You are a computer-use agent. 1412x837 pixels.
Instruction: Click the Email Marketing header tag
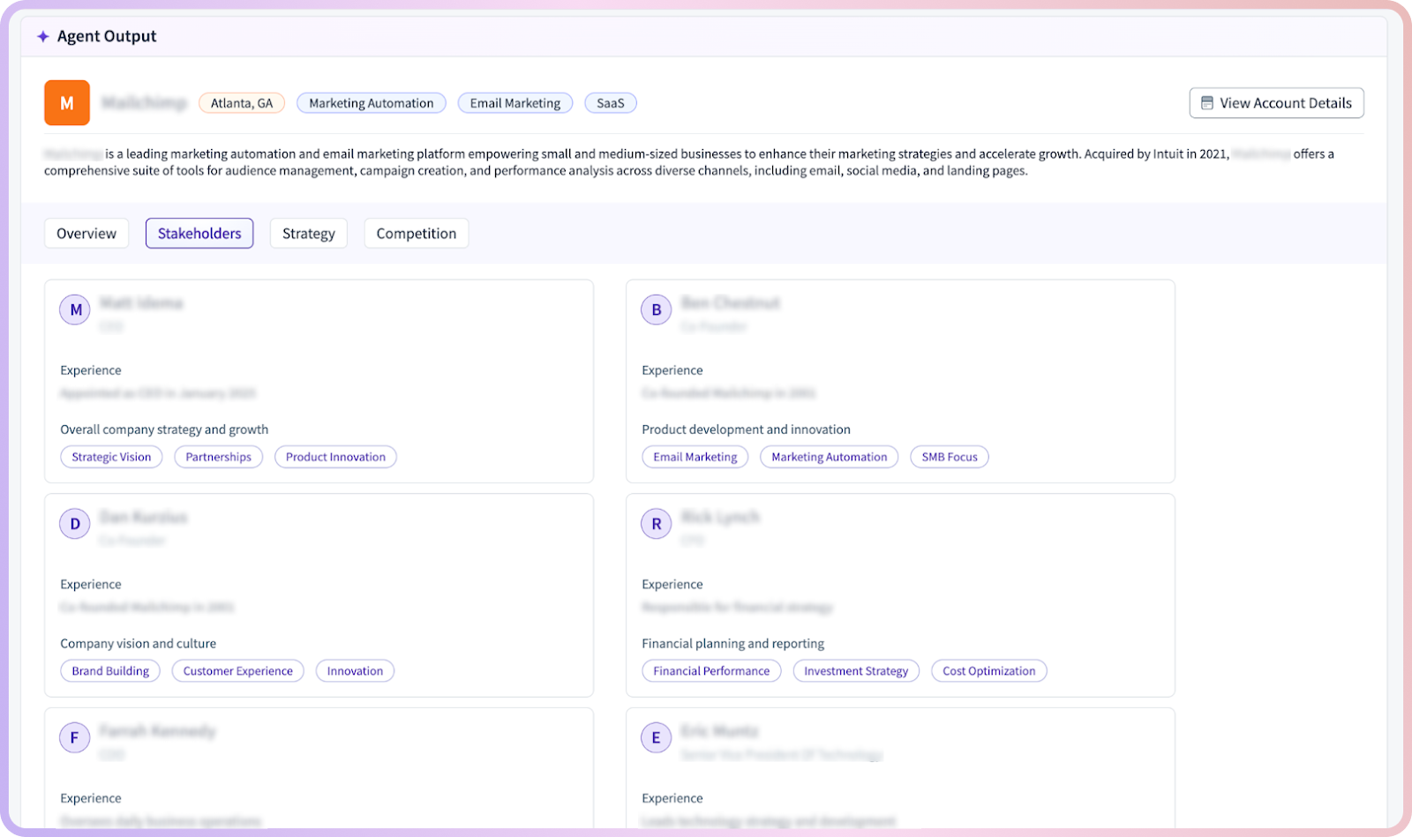[x=515, y=103]
